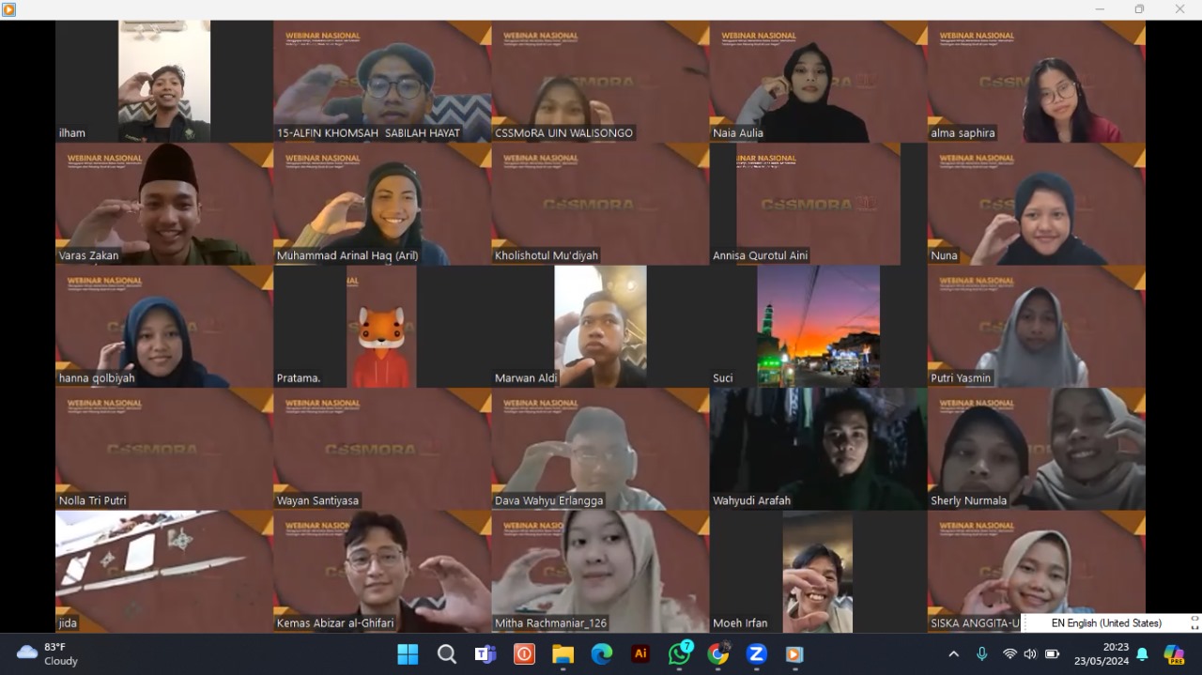
Task: Open Copilot Preview from the taskbar corner
Action: (1174, 654)
